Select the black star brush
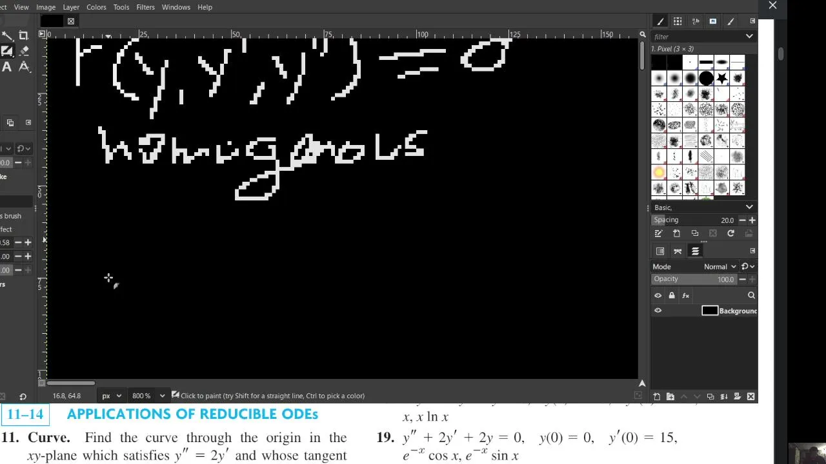Viewport: 826px width, 464px height. point(722,78)
